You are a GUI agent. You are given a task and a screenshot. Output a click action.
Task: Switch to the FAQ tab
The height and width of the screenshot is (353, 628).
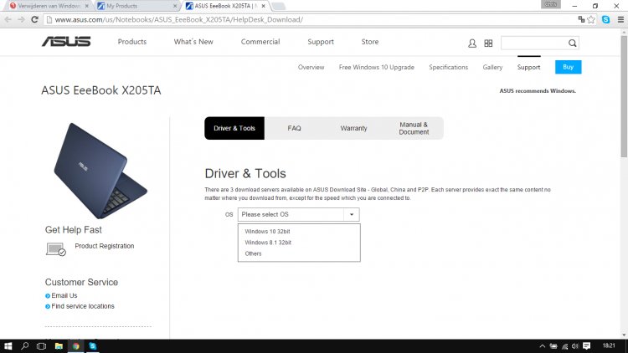294,128
